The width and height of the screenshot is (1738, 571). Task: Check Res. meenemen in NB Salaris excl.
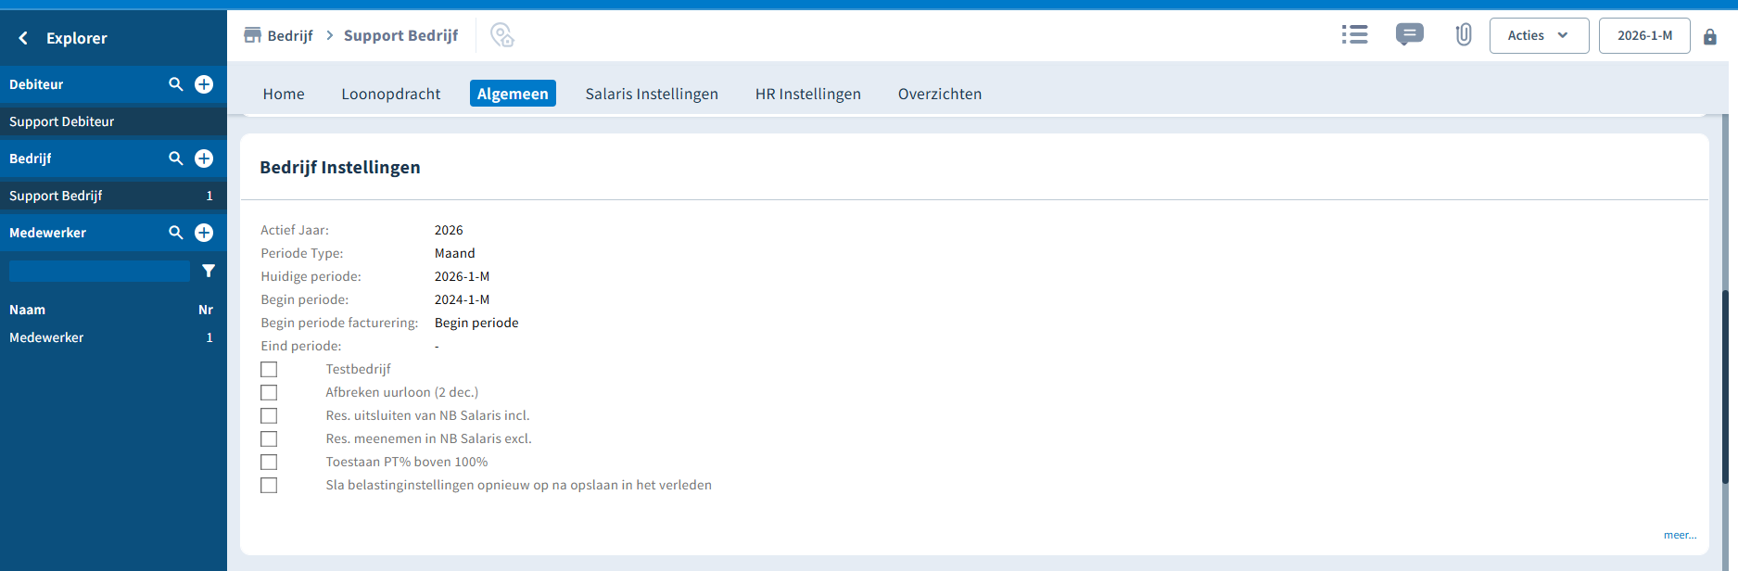tap(269, 438)
